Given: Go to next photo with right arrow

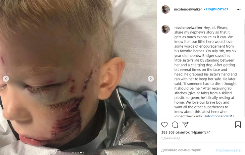Looking at the screenshot, I should (151, 79).
